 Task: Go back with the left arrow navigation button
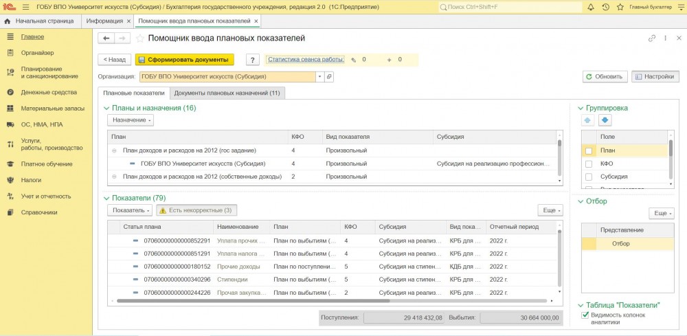pos(105,38)
